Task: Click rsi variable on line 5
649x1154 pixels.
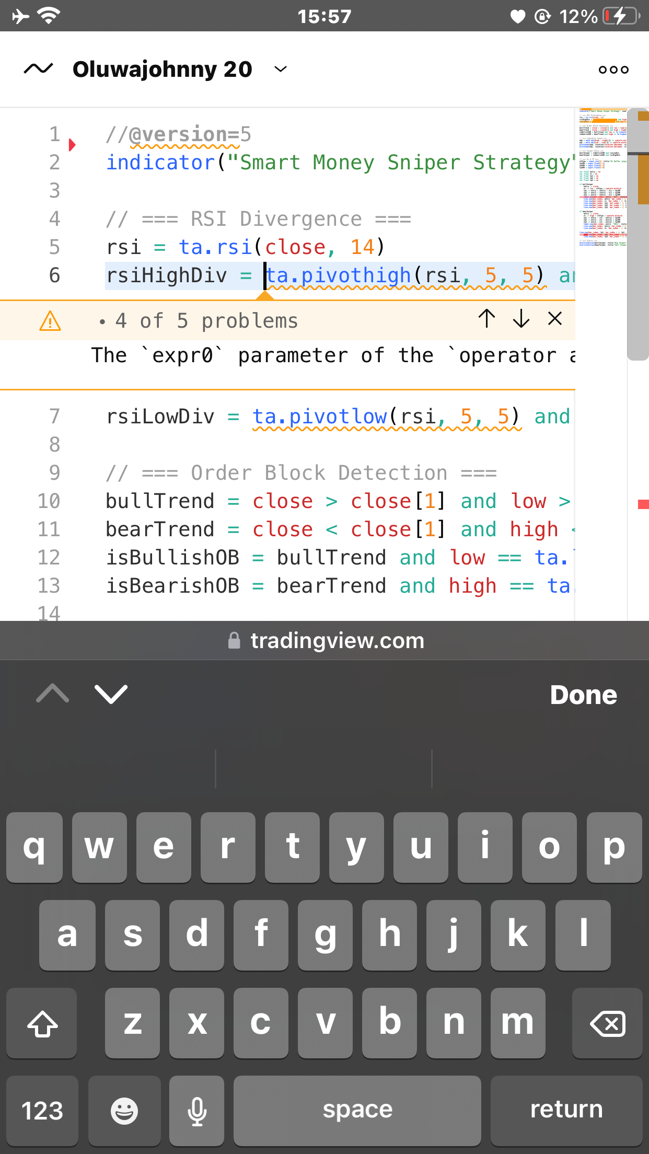Action: (x=124, y=247)
